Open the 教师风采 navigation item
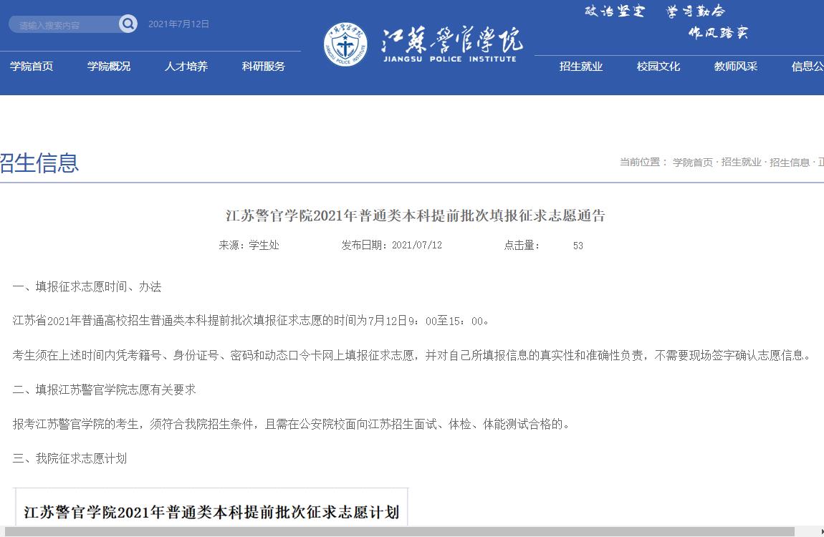Screen dimensions: 824x537 tap(736, 67)
